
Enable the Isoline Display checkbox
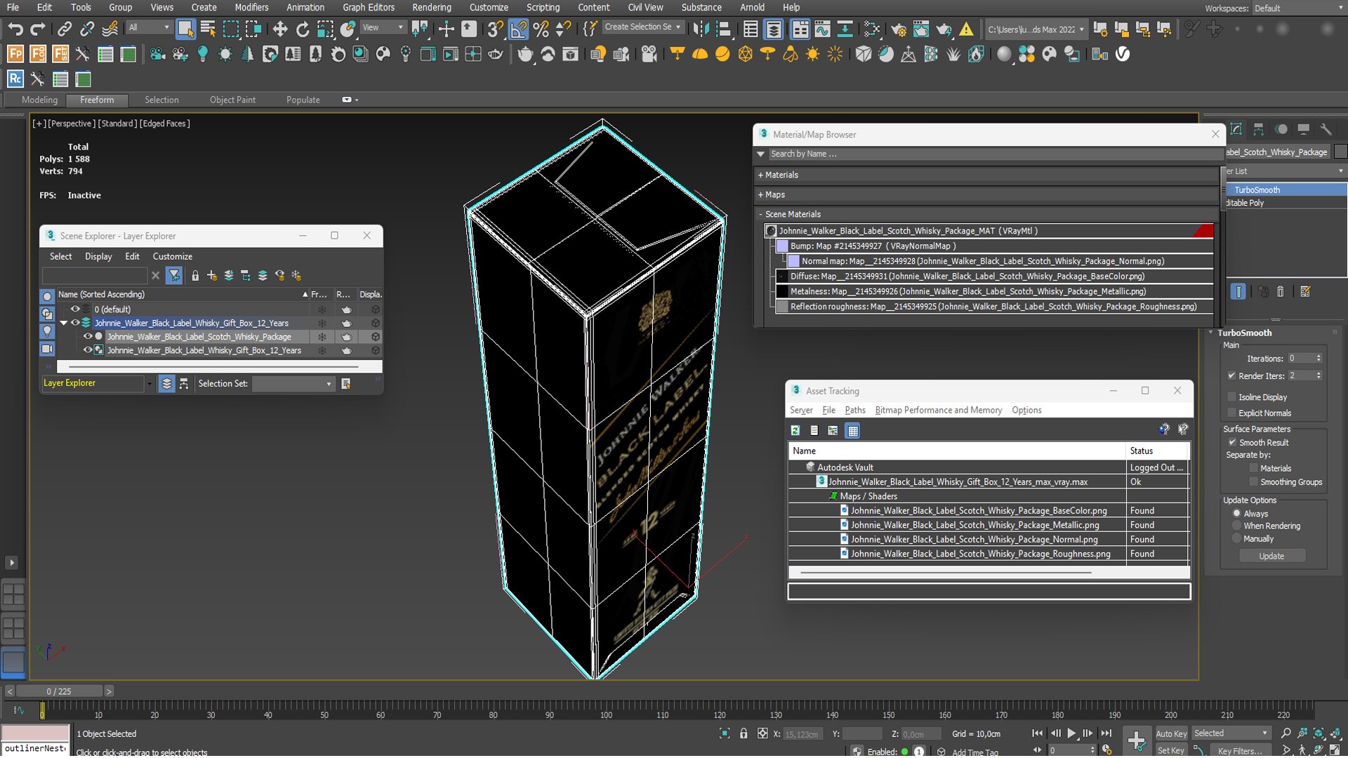tap(1231, 397)
